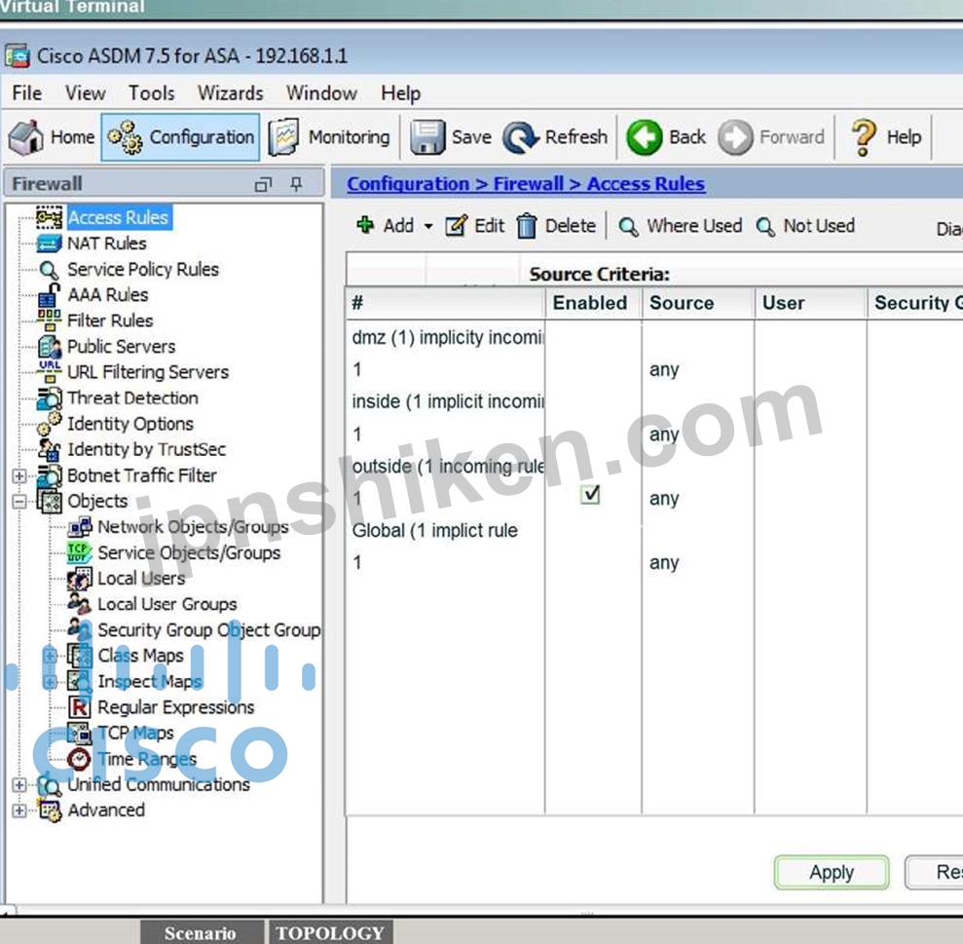
Task: Click the green plus Add icon
Action: 365,225
